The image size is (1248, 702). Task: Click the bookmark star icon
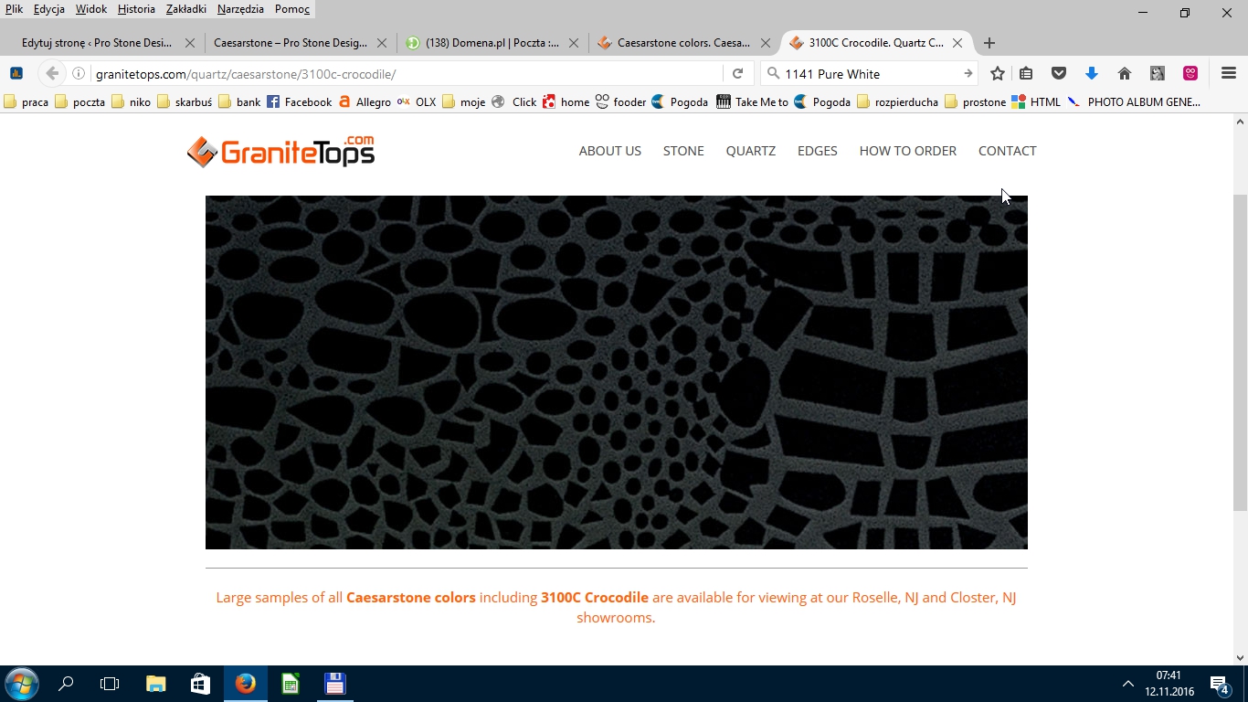(998, 74)
